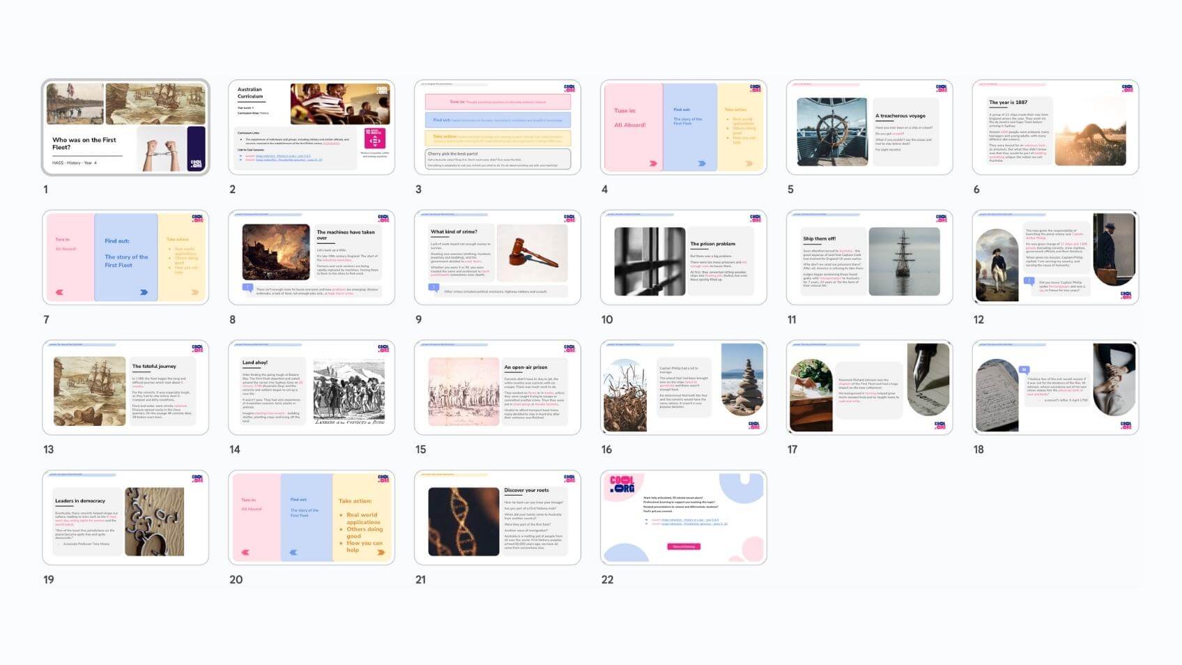Open the Australian Curriculum slide thumbnail
The width and height of the screenshot is (1182, 665).
311,128
